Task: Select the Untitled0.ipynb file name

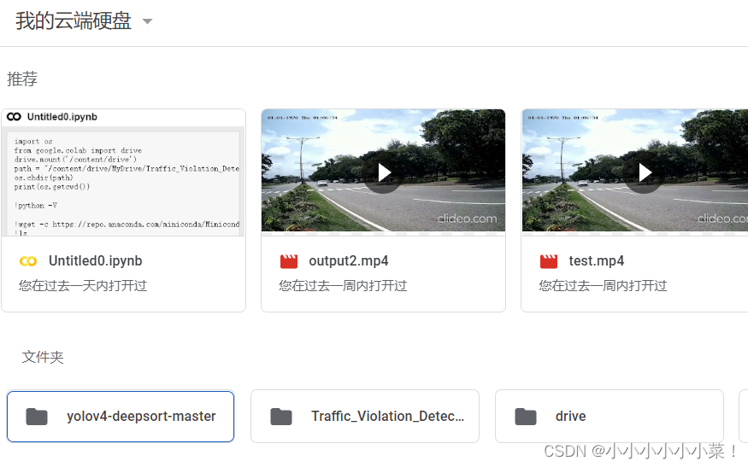Action: click(x=96, y=260)
